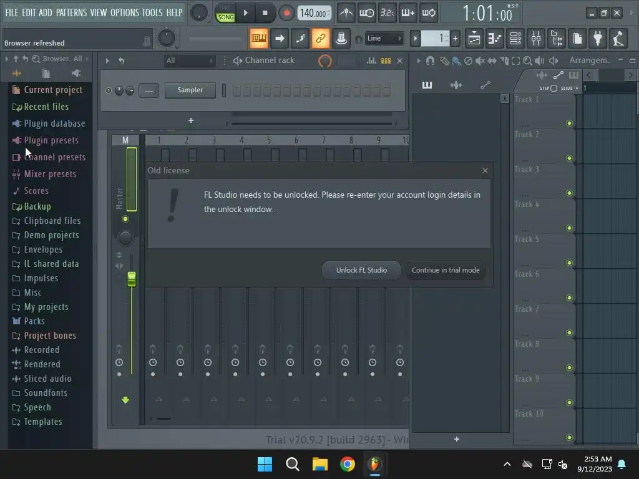Open the OPTIONS menu
Image resolution: width=639 pixels, height=479 pixels.
pyautogui.click(x=125, y=12)
